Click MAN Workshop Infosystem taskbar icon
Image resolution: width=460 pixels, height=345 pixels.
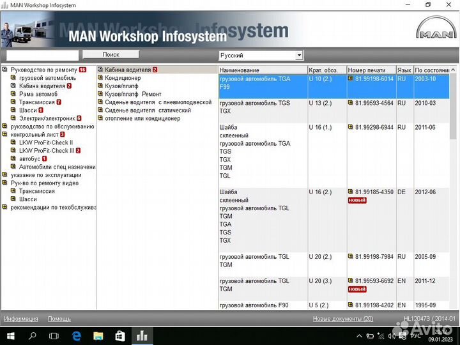[142, 336]
